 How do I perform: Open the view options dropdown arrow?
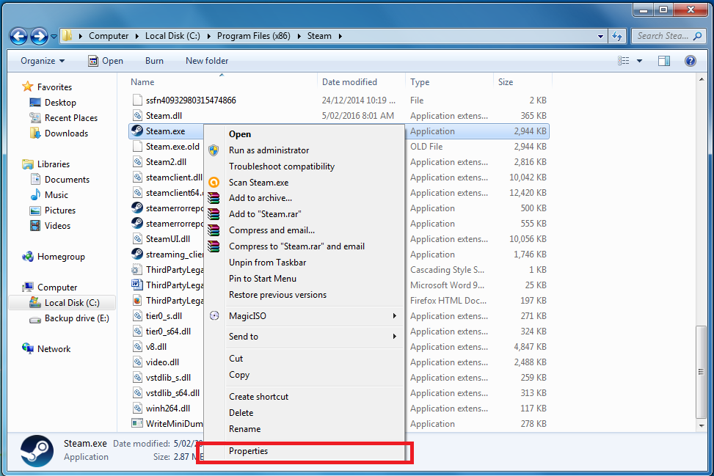(639, 61)
